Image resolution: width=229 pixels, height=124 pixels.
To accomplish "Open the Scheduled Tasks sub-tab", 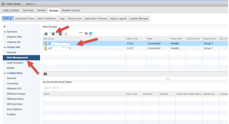I will point(25,19).
